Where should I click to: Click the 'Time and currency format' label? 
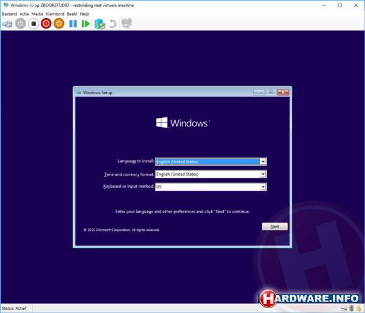[129, 174]
